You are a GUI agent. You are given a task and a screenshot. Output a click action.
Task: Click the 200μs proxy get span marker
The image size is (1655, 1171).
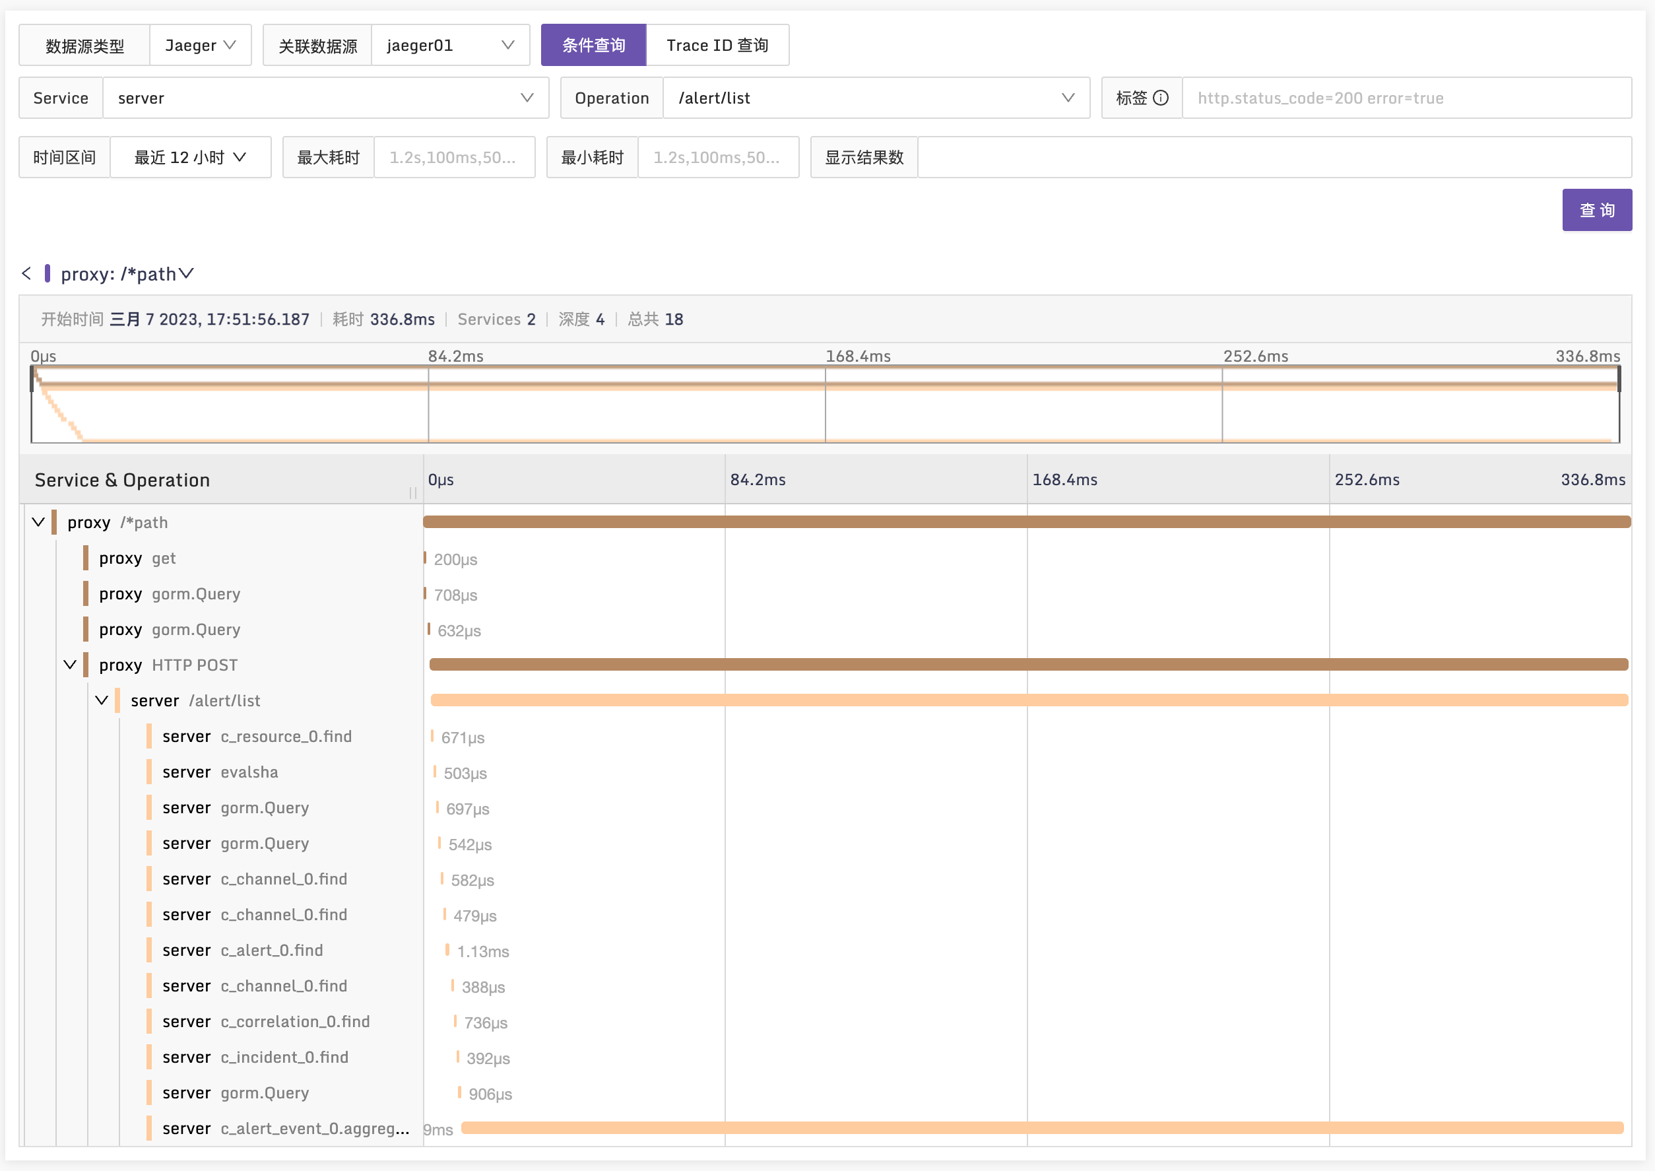coord(425,558)
